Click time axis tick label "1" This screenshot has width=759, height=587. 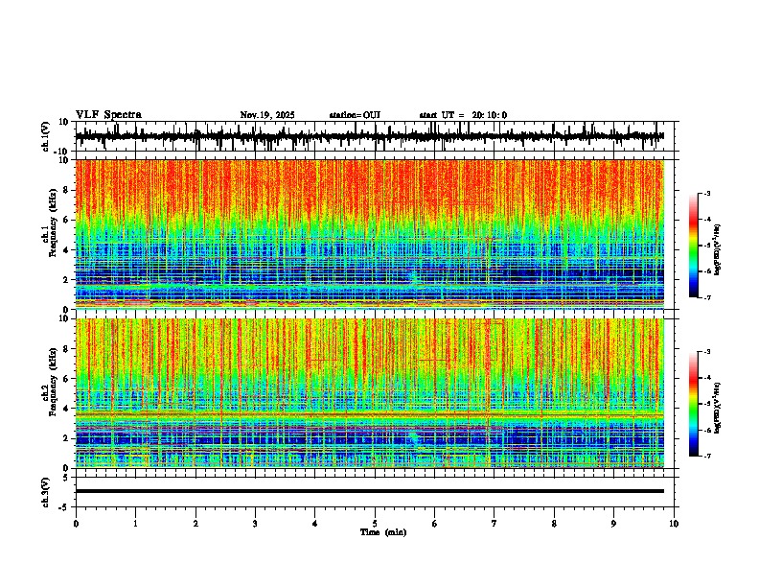(136, 524)
